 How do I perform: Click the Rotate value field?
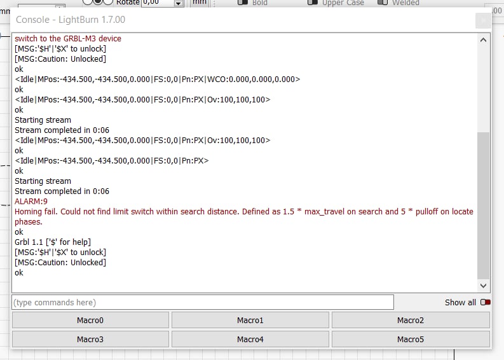point(156,3)
